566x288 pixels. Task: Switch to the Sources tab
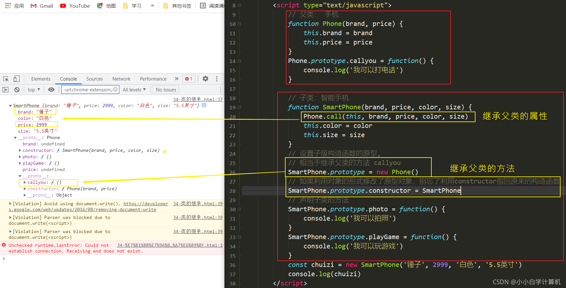click(x=95, y=79)
